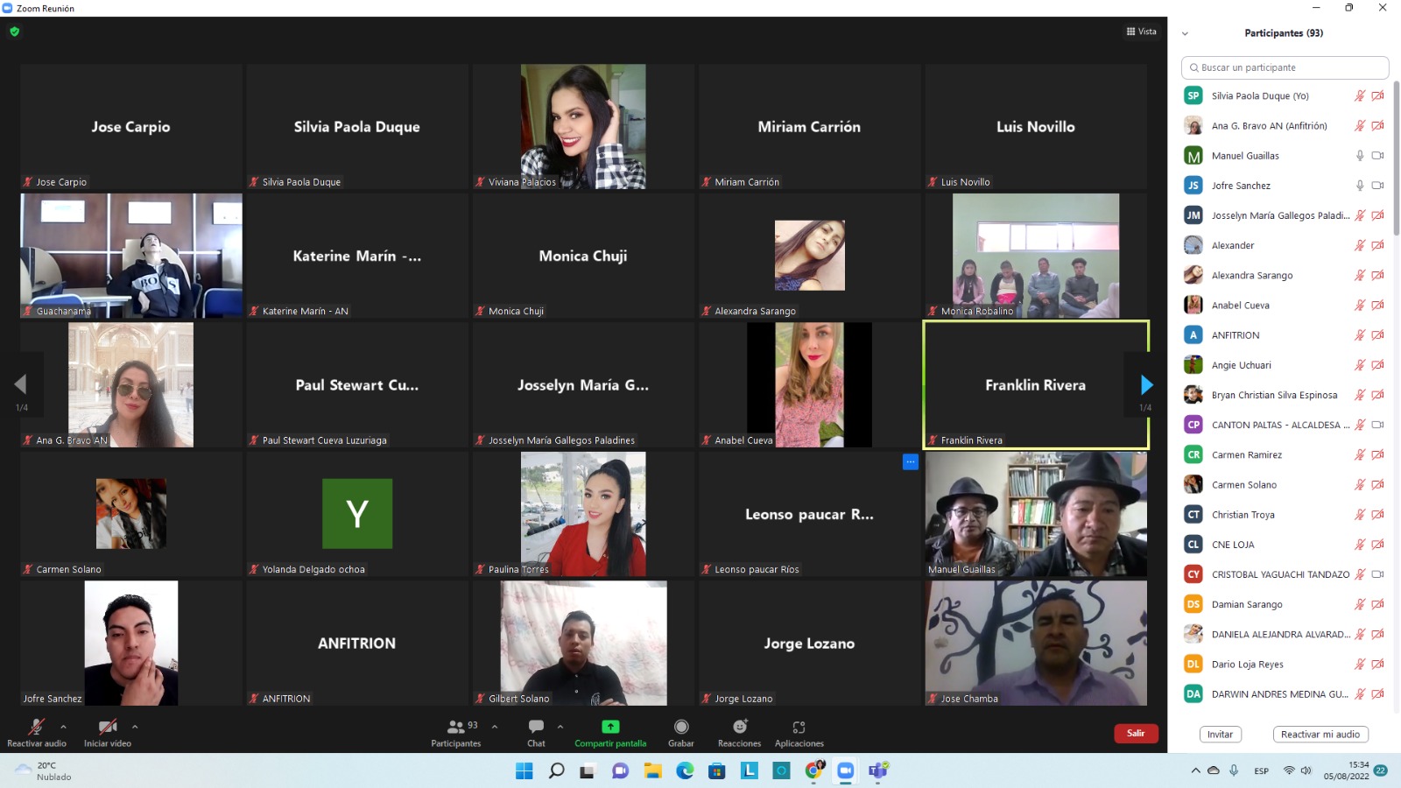1401x788 pixels.
Task: Click the Compartir pantalla share icon
Action: (x=610, y=727)
